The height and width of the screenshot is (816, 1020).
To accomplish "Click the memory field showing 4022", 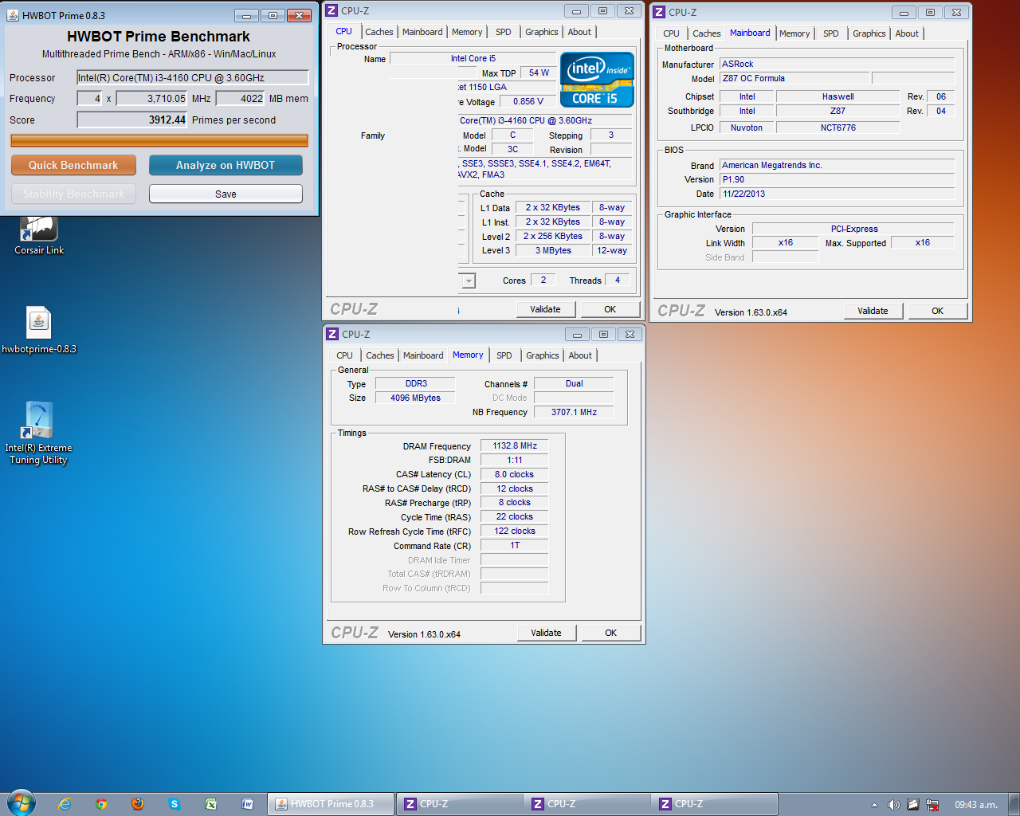I will [x=240, y=99].
